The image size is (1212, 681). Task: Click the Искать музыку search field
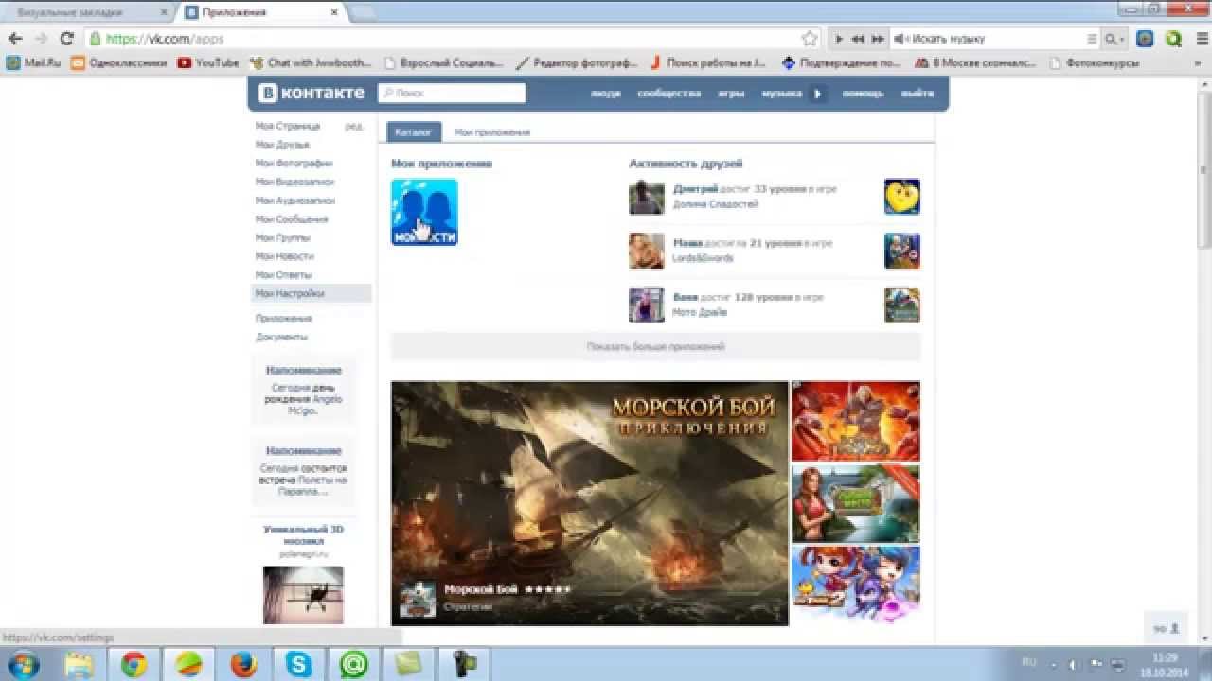point(994,39)
